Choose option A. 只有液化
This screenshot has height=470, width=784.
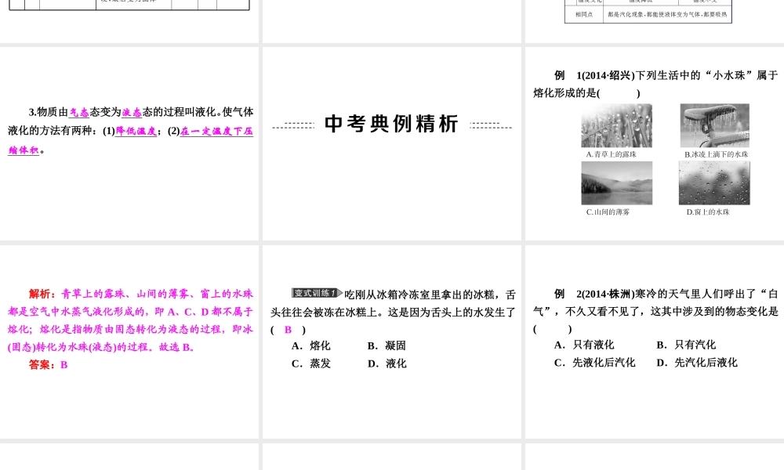pyautogui.click(x=583, y=345)
